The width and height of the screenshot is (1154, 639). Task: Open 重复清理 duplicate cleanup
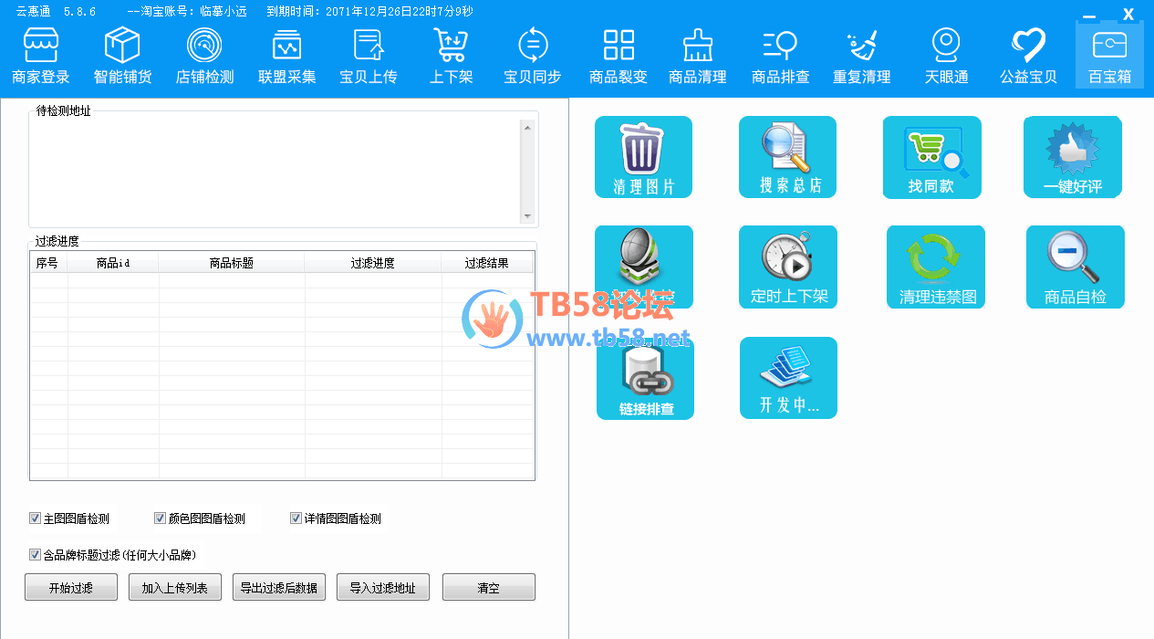[862, 57]
